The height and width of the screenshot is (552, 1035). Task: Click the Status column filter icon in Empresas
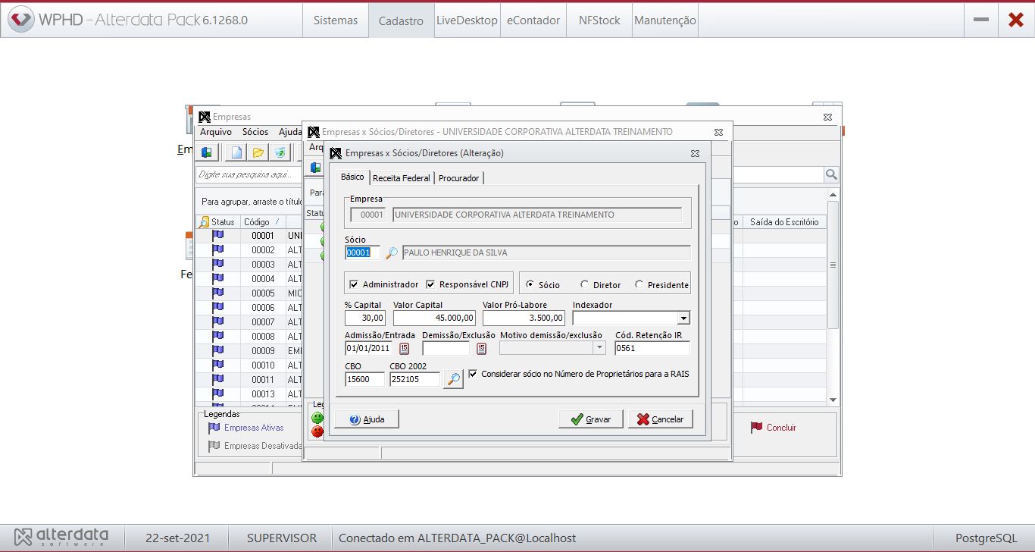point(204,222)
